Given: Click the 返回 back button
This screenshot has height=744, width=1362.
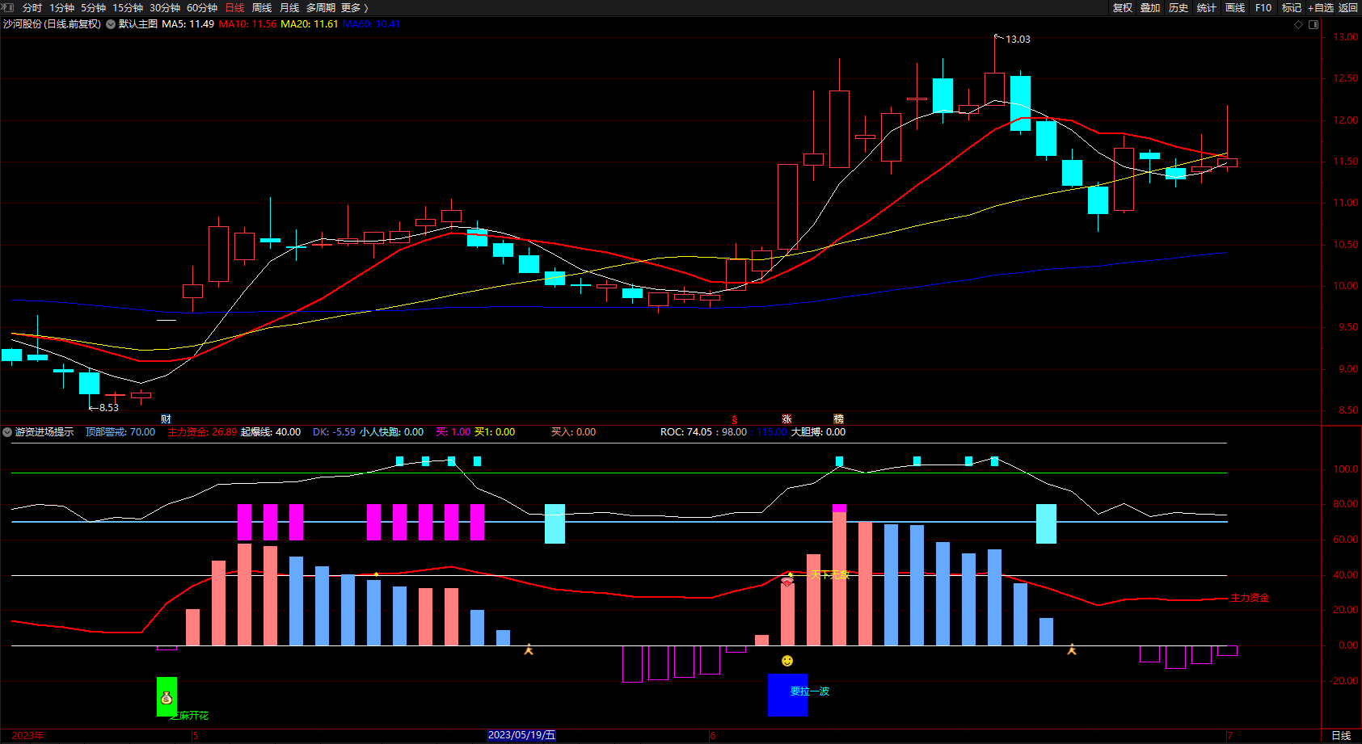Looking at the screenshot, I should (1348, 7).
